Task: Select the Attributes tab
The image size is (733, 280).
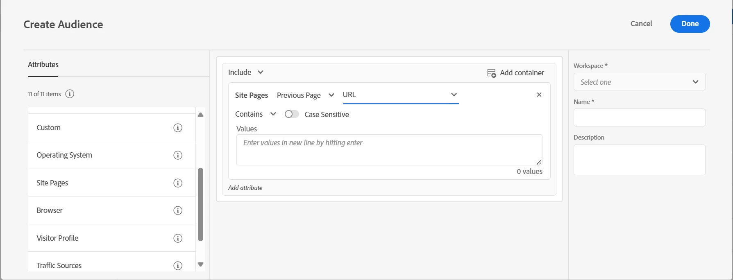Action: [x=43, y=65]
